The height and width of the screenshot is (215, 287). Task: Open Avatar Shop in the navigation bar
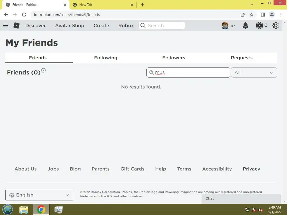(70, 25)
